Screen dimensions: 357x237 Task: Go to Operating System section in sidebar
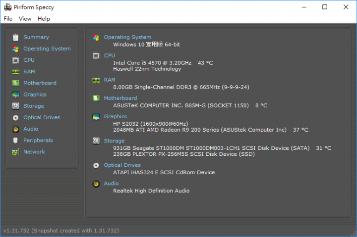point(47,48)
